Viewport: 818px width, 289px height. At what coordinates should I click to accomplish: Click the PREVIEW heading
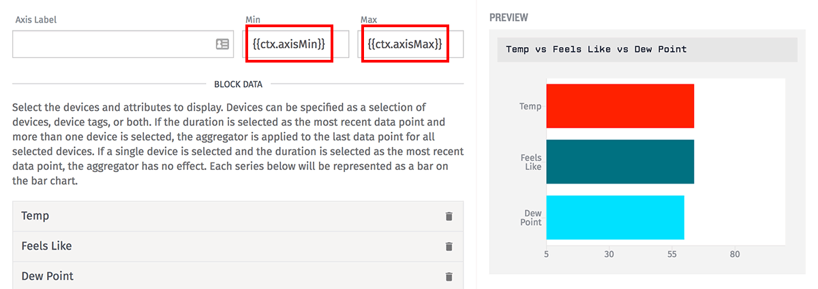click(509, 18)
